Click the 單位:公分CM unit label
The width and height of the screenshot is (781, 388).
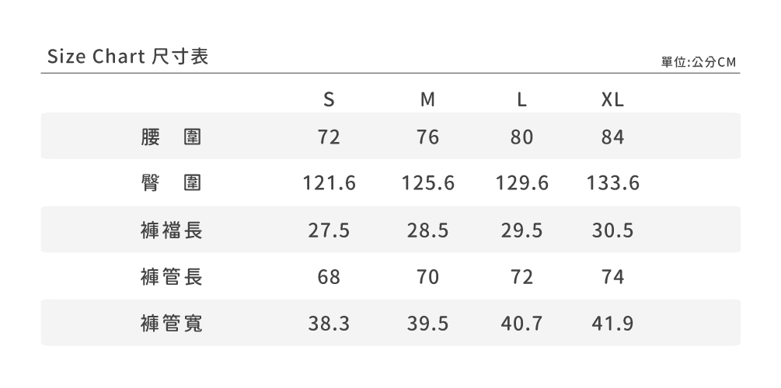coord(698,62)
